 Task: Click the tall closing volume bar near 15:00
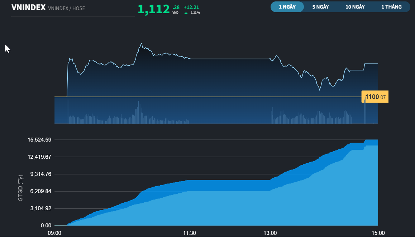point(366,110)
